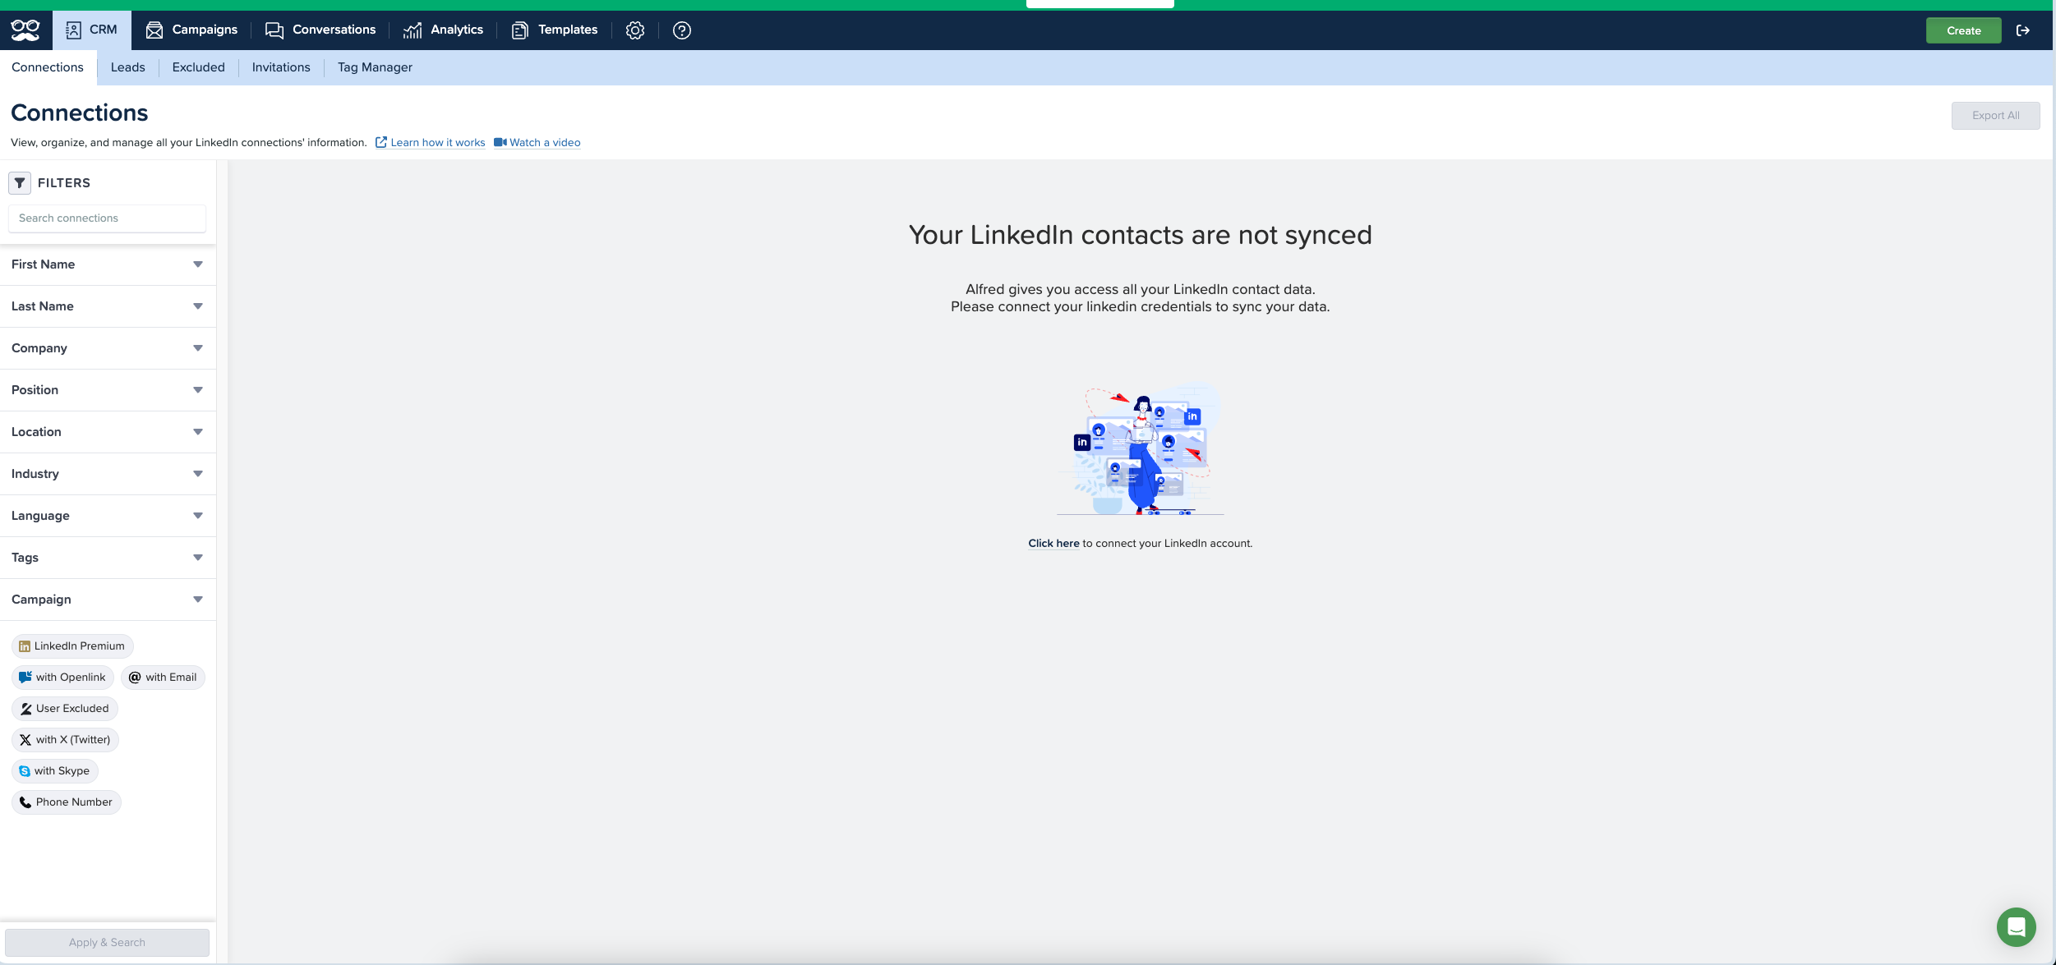The image size is (2056, 965).
Task: Expand the Industry filter dropdown
Action: click(107, 474)
